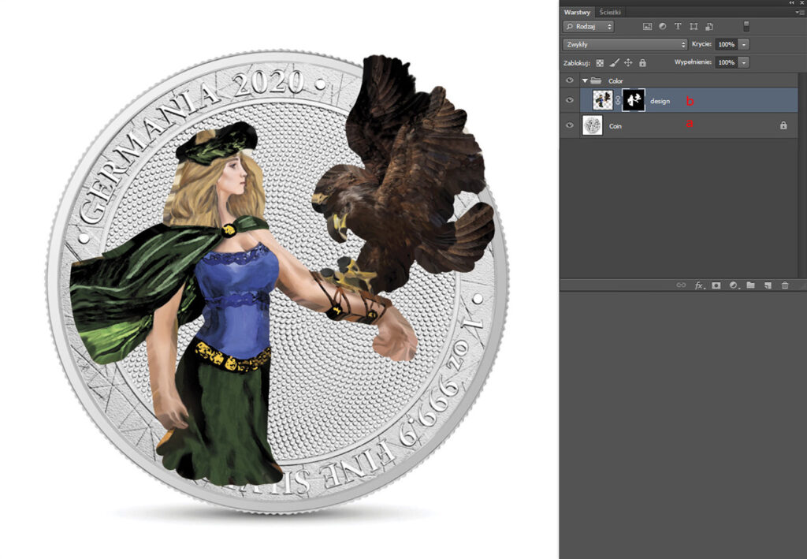
Task: Switch to the Warstwy tab
Action: [x=576, y=12]
